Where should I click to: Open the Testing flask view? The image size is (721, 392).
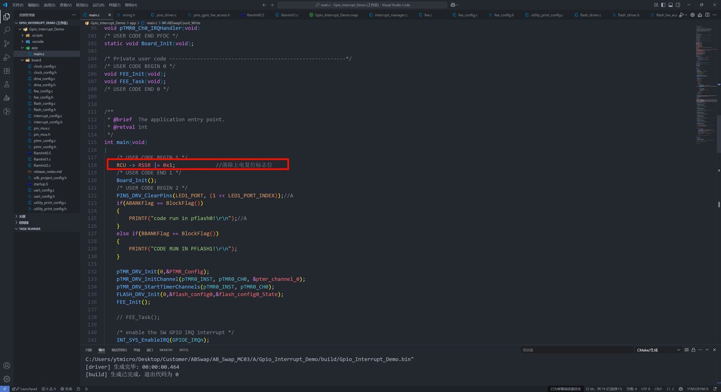pyautogui.click(x=7, y=84)
